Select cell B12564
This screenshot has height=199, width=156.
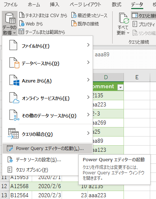tap(20, 195)
